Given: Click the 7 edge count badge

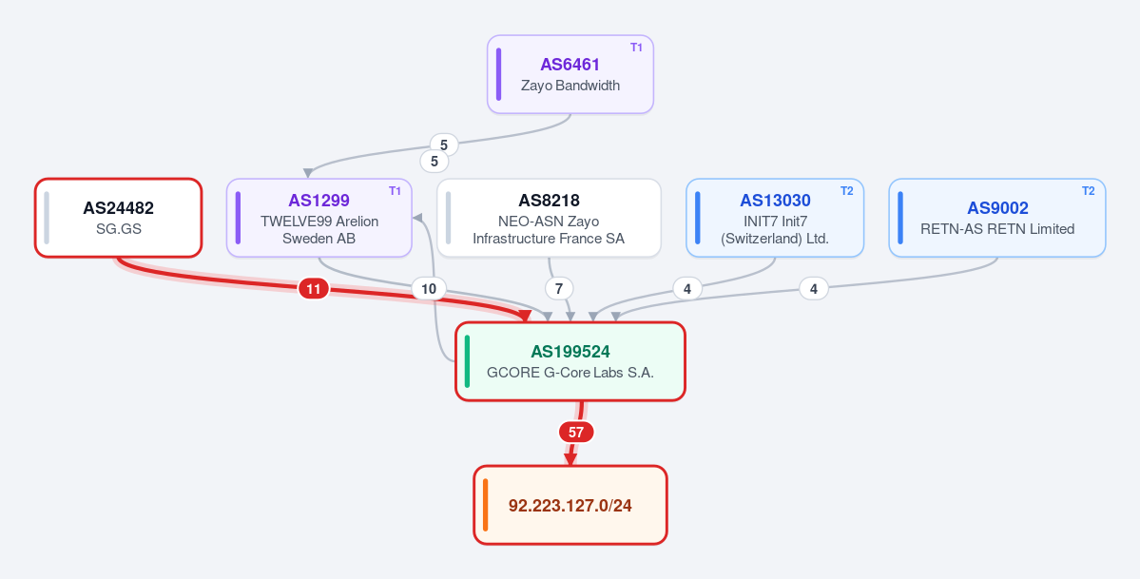Looking at the screenshot, I should coord(559,289).
